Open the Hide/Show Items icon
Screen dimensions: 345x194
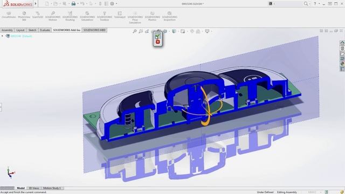[183, 31]
